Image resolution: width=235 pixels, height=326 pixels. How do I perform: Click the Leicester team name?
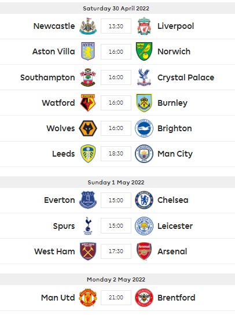175,226
